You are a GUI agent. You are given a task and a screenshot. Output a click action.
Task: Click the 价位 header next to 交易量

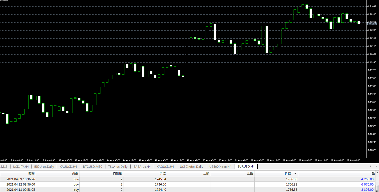tap(163, 173)
